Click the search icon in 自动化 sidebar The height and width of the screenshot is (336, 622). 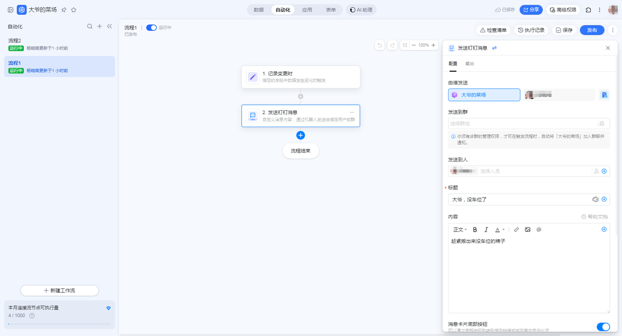[x=89, y=27]
